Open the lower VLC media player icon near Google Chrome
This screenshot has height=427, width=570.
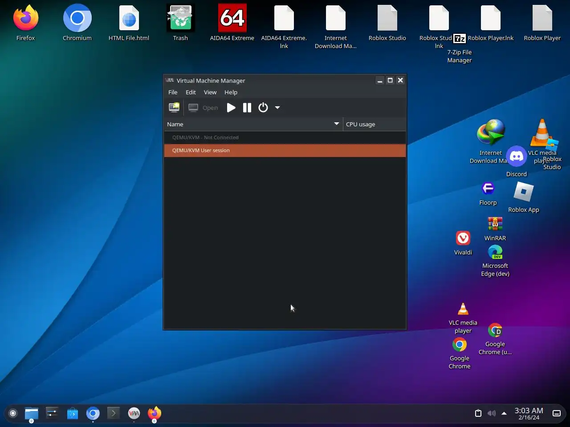point(463,309)
